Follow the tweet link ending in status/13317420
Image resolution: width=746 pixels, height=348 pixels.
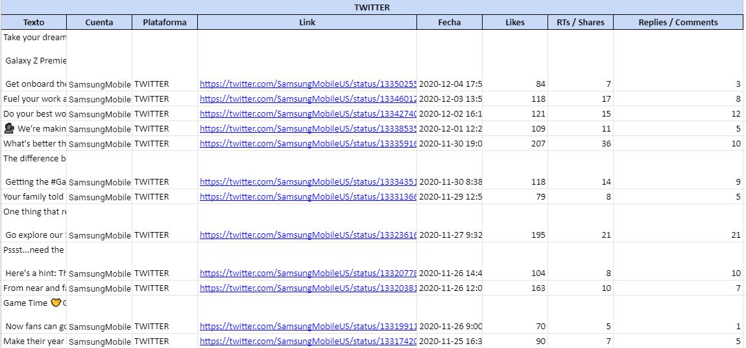(307, 342)
